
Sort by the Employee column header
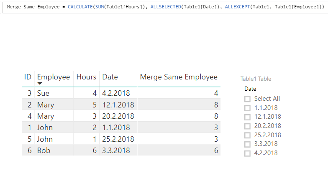coord(54,77)
